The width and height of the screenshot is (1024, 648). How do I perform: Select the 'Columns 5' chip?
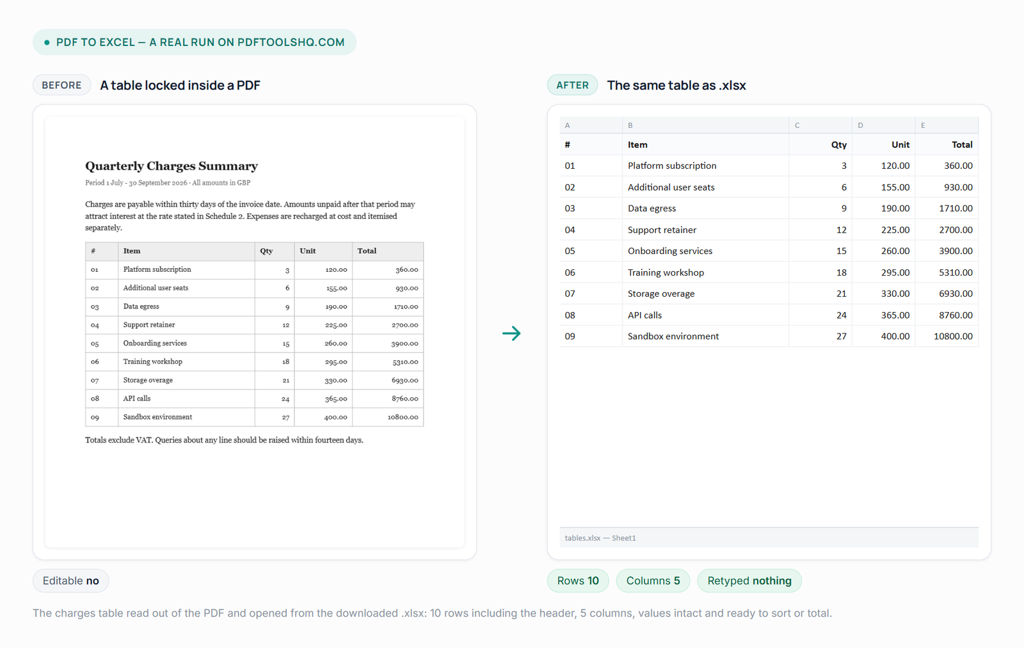pyautogui.click(x=653, y=581)
